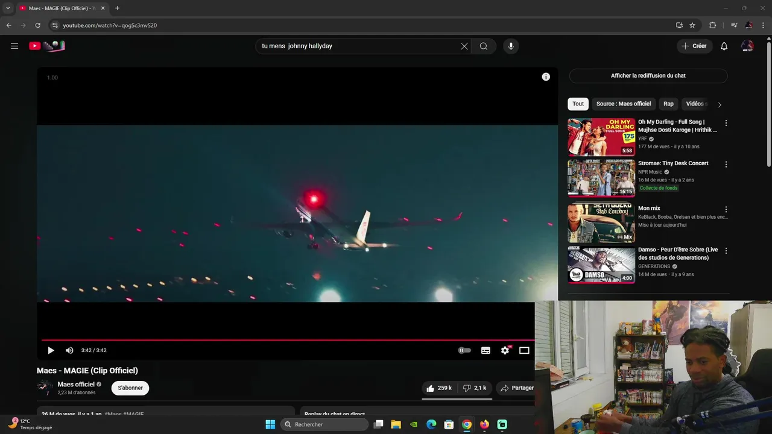
Task: Start voice search with microphone icon
Action: pos(511,46)
